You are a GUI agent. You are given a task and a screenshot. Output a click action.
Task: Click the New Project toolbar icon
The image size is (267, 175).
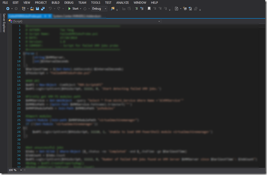24,9
